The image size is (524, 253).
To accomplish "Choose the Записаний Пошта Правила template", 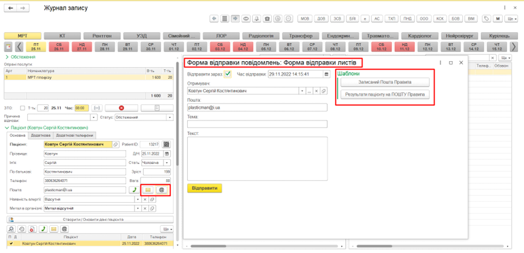I will pos(385,82).
